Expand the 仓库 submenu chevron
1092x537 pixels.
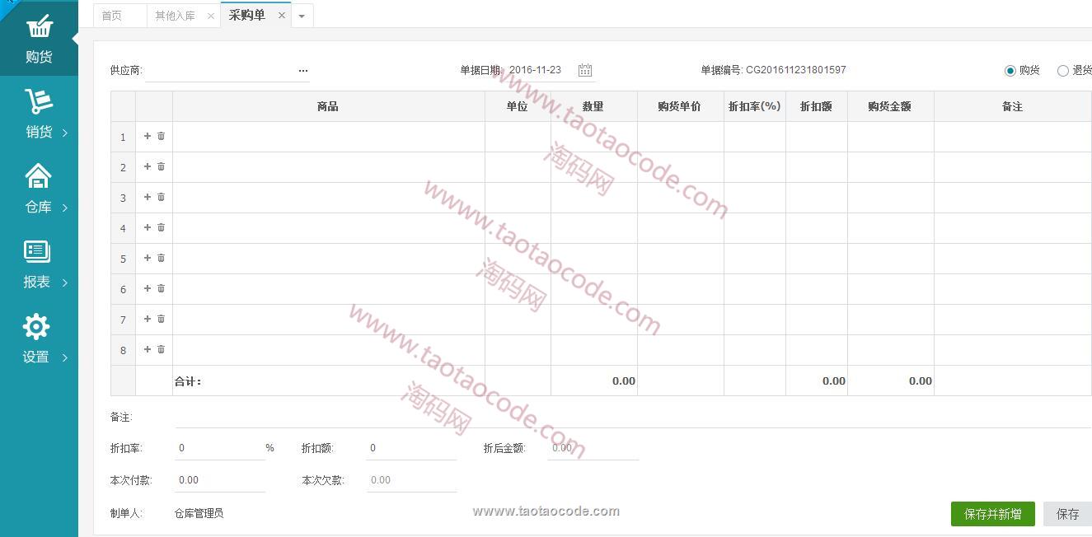tap(65, 208)
